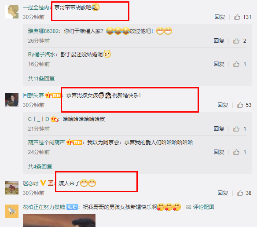The width and height of the screenshot is (257, 227).
Task: Open username link By橘子汽水
Action: point(42,54)
